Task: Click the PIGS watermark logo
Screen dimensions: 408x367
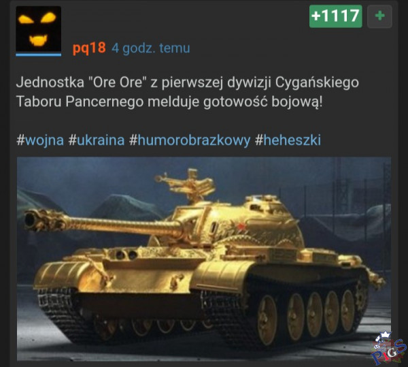Action: 389,349
